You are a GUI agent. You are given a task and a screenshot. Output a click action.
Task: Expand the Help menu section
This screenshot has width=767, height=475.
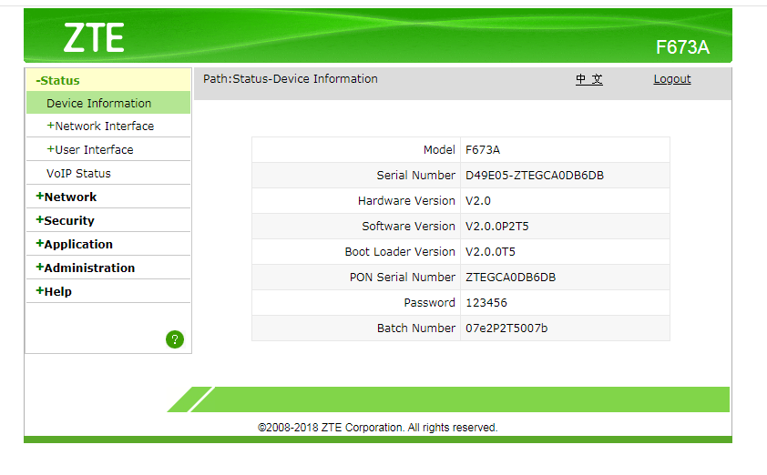click(x=54, y=292)
